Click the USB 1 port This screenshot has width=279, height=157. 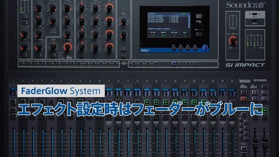(255, 14)
